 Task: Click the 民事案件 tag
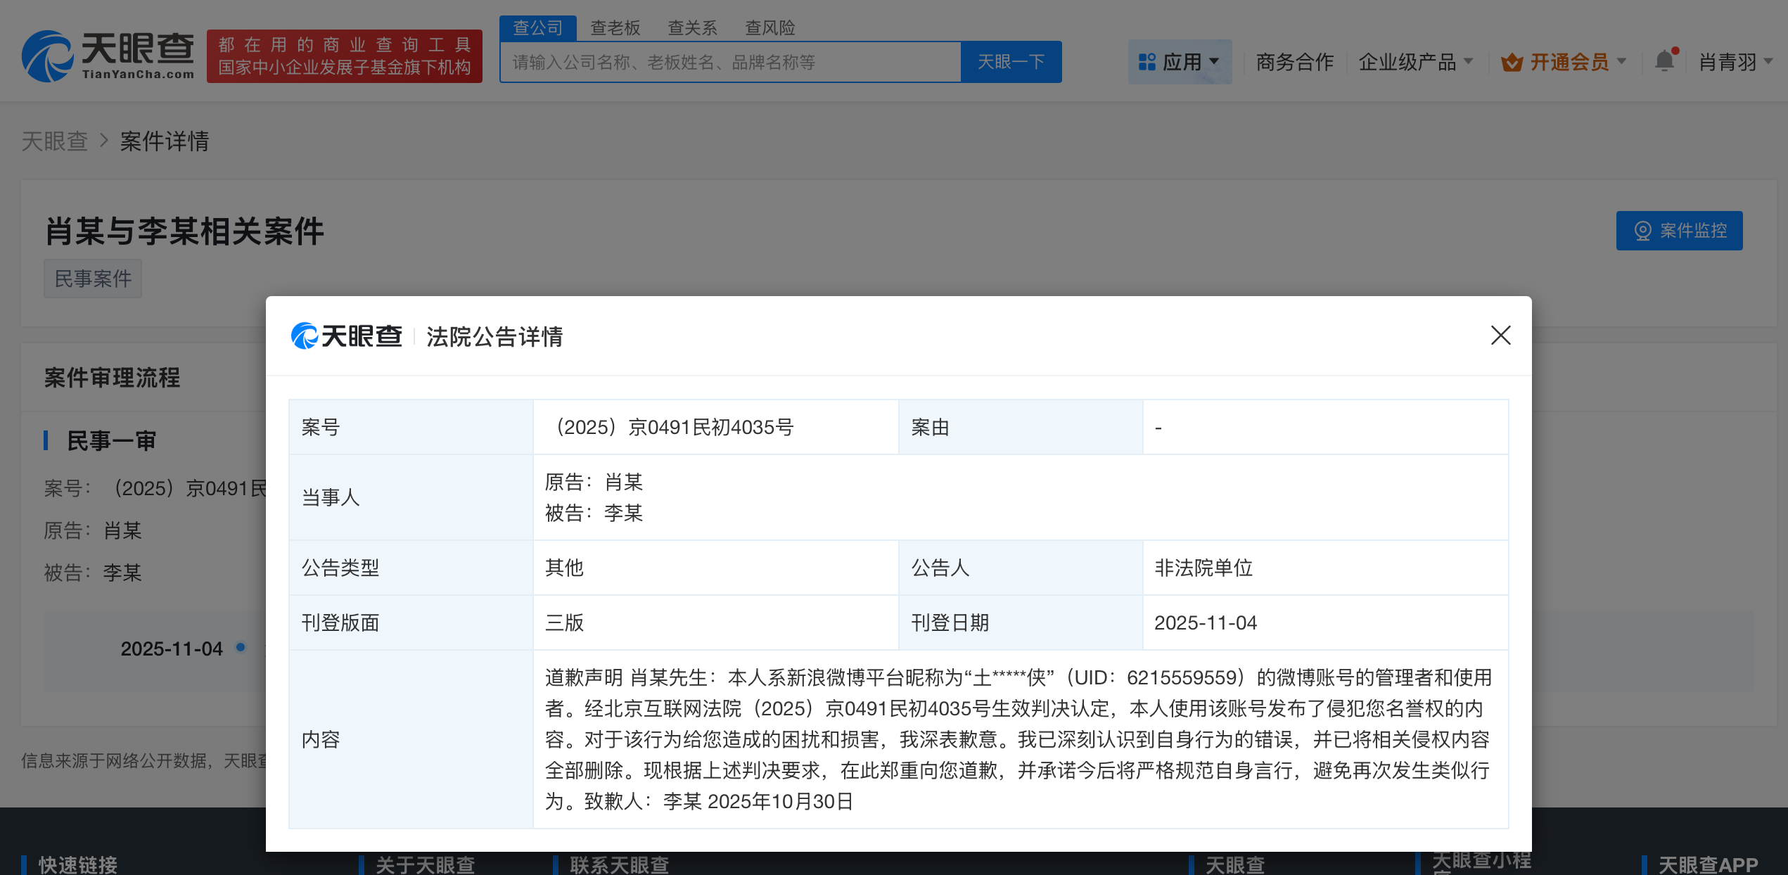[x=93, y=278]
